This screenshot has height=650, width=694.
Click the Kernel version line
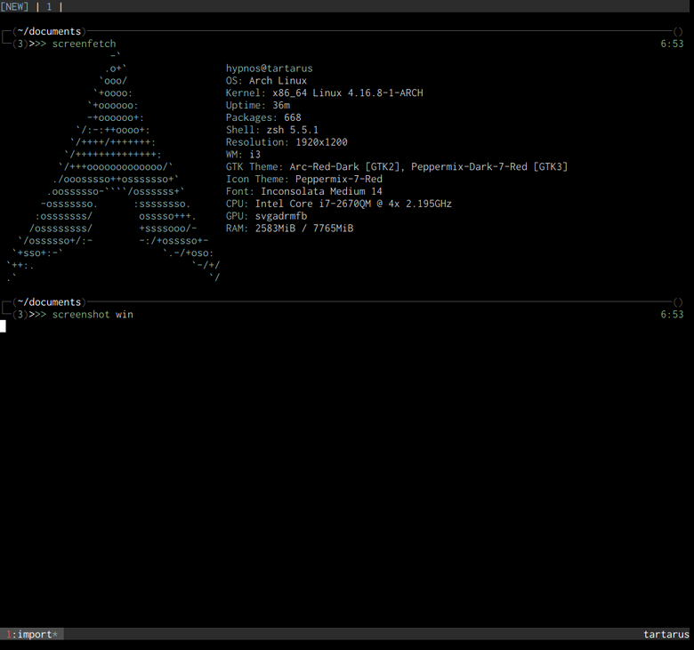coord(324,93)
